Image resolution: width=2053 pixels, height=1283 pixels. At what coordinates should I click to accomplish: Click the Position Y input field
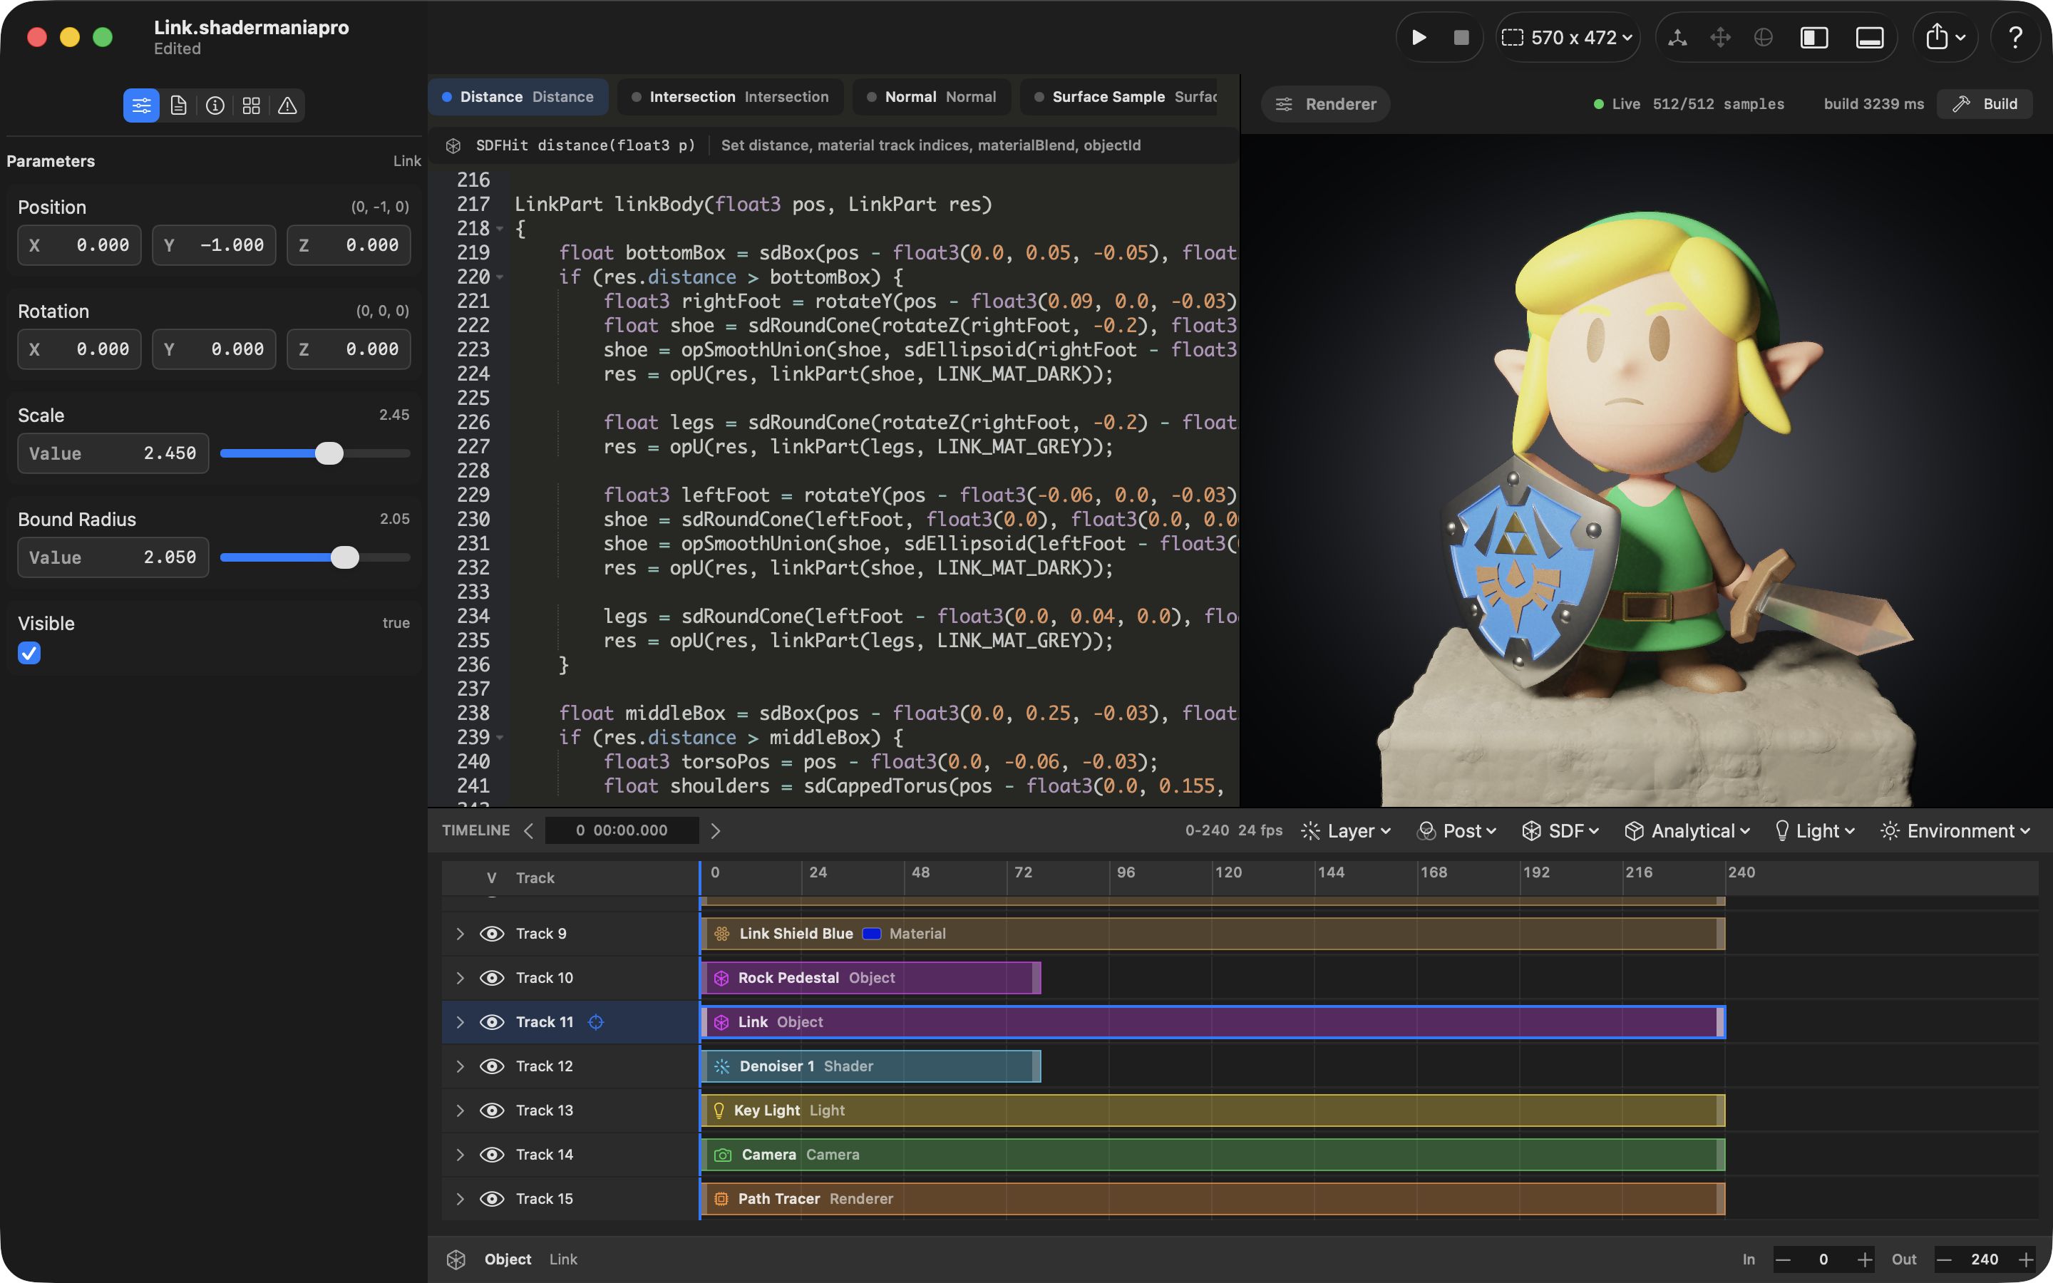pos(214,245)
